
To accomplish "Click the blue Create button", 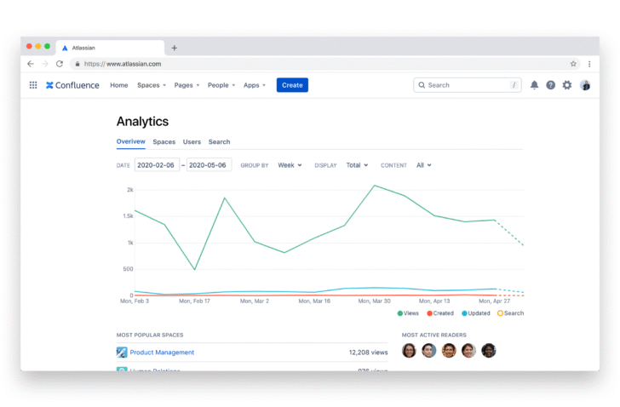I will tap(292, 85).
